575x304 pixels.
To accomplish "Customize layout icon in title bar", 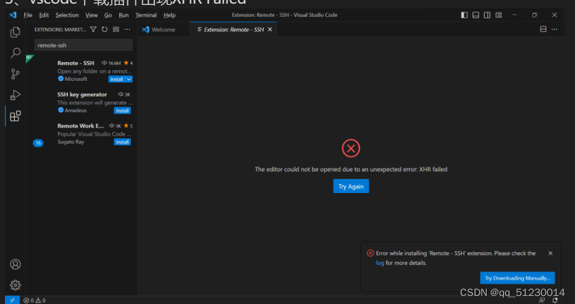I will pos(498,15).
